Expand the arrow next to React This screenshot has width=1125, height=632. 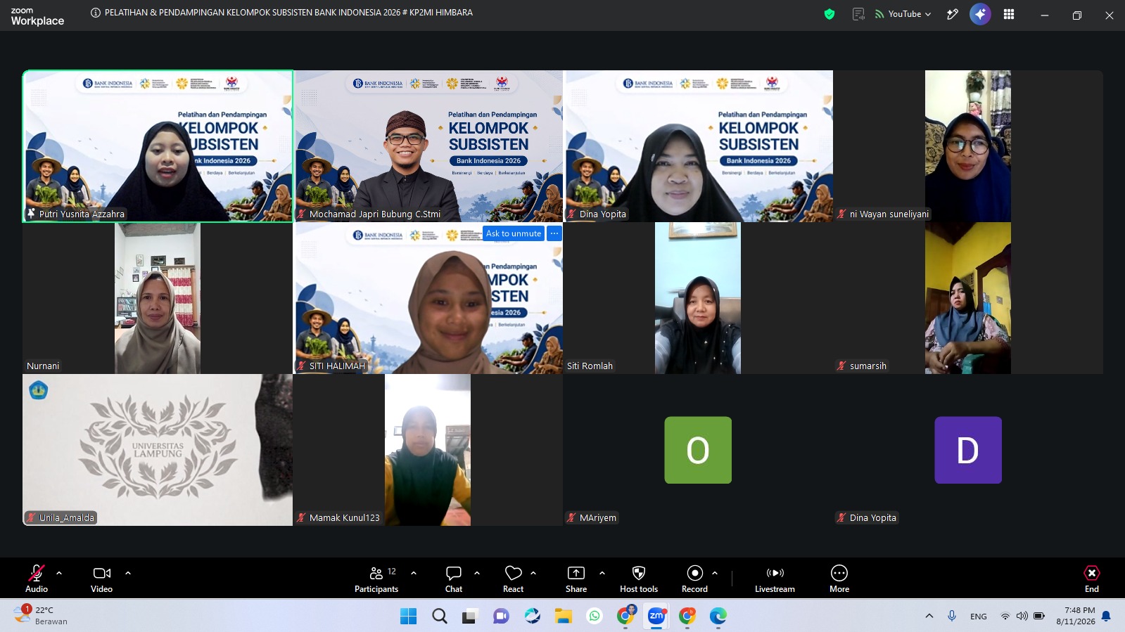click(x=533, y=573)
